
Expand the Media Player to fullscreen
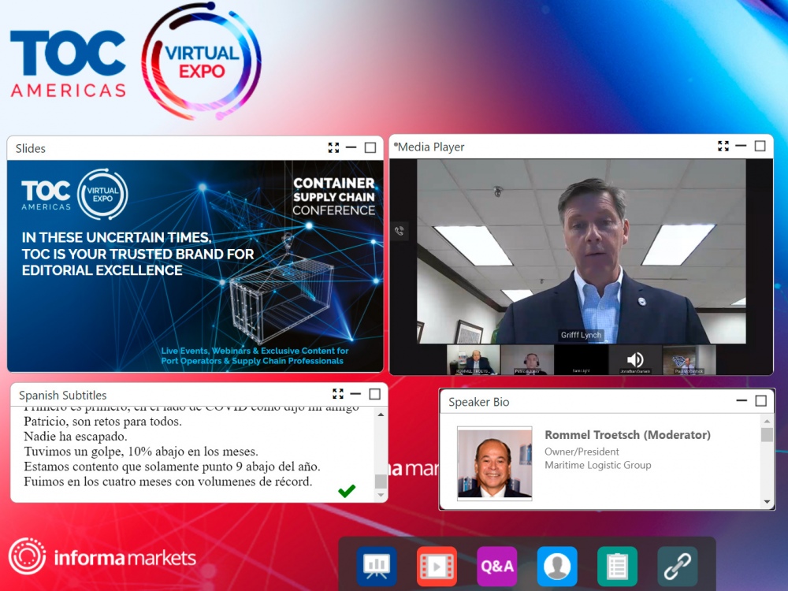tap(723, 147)
